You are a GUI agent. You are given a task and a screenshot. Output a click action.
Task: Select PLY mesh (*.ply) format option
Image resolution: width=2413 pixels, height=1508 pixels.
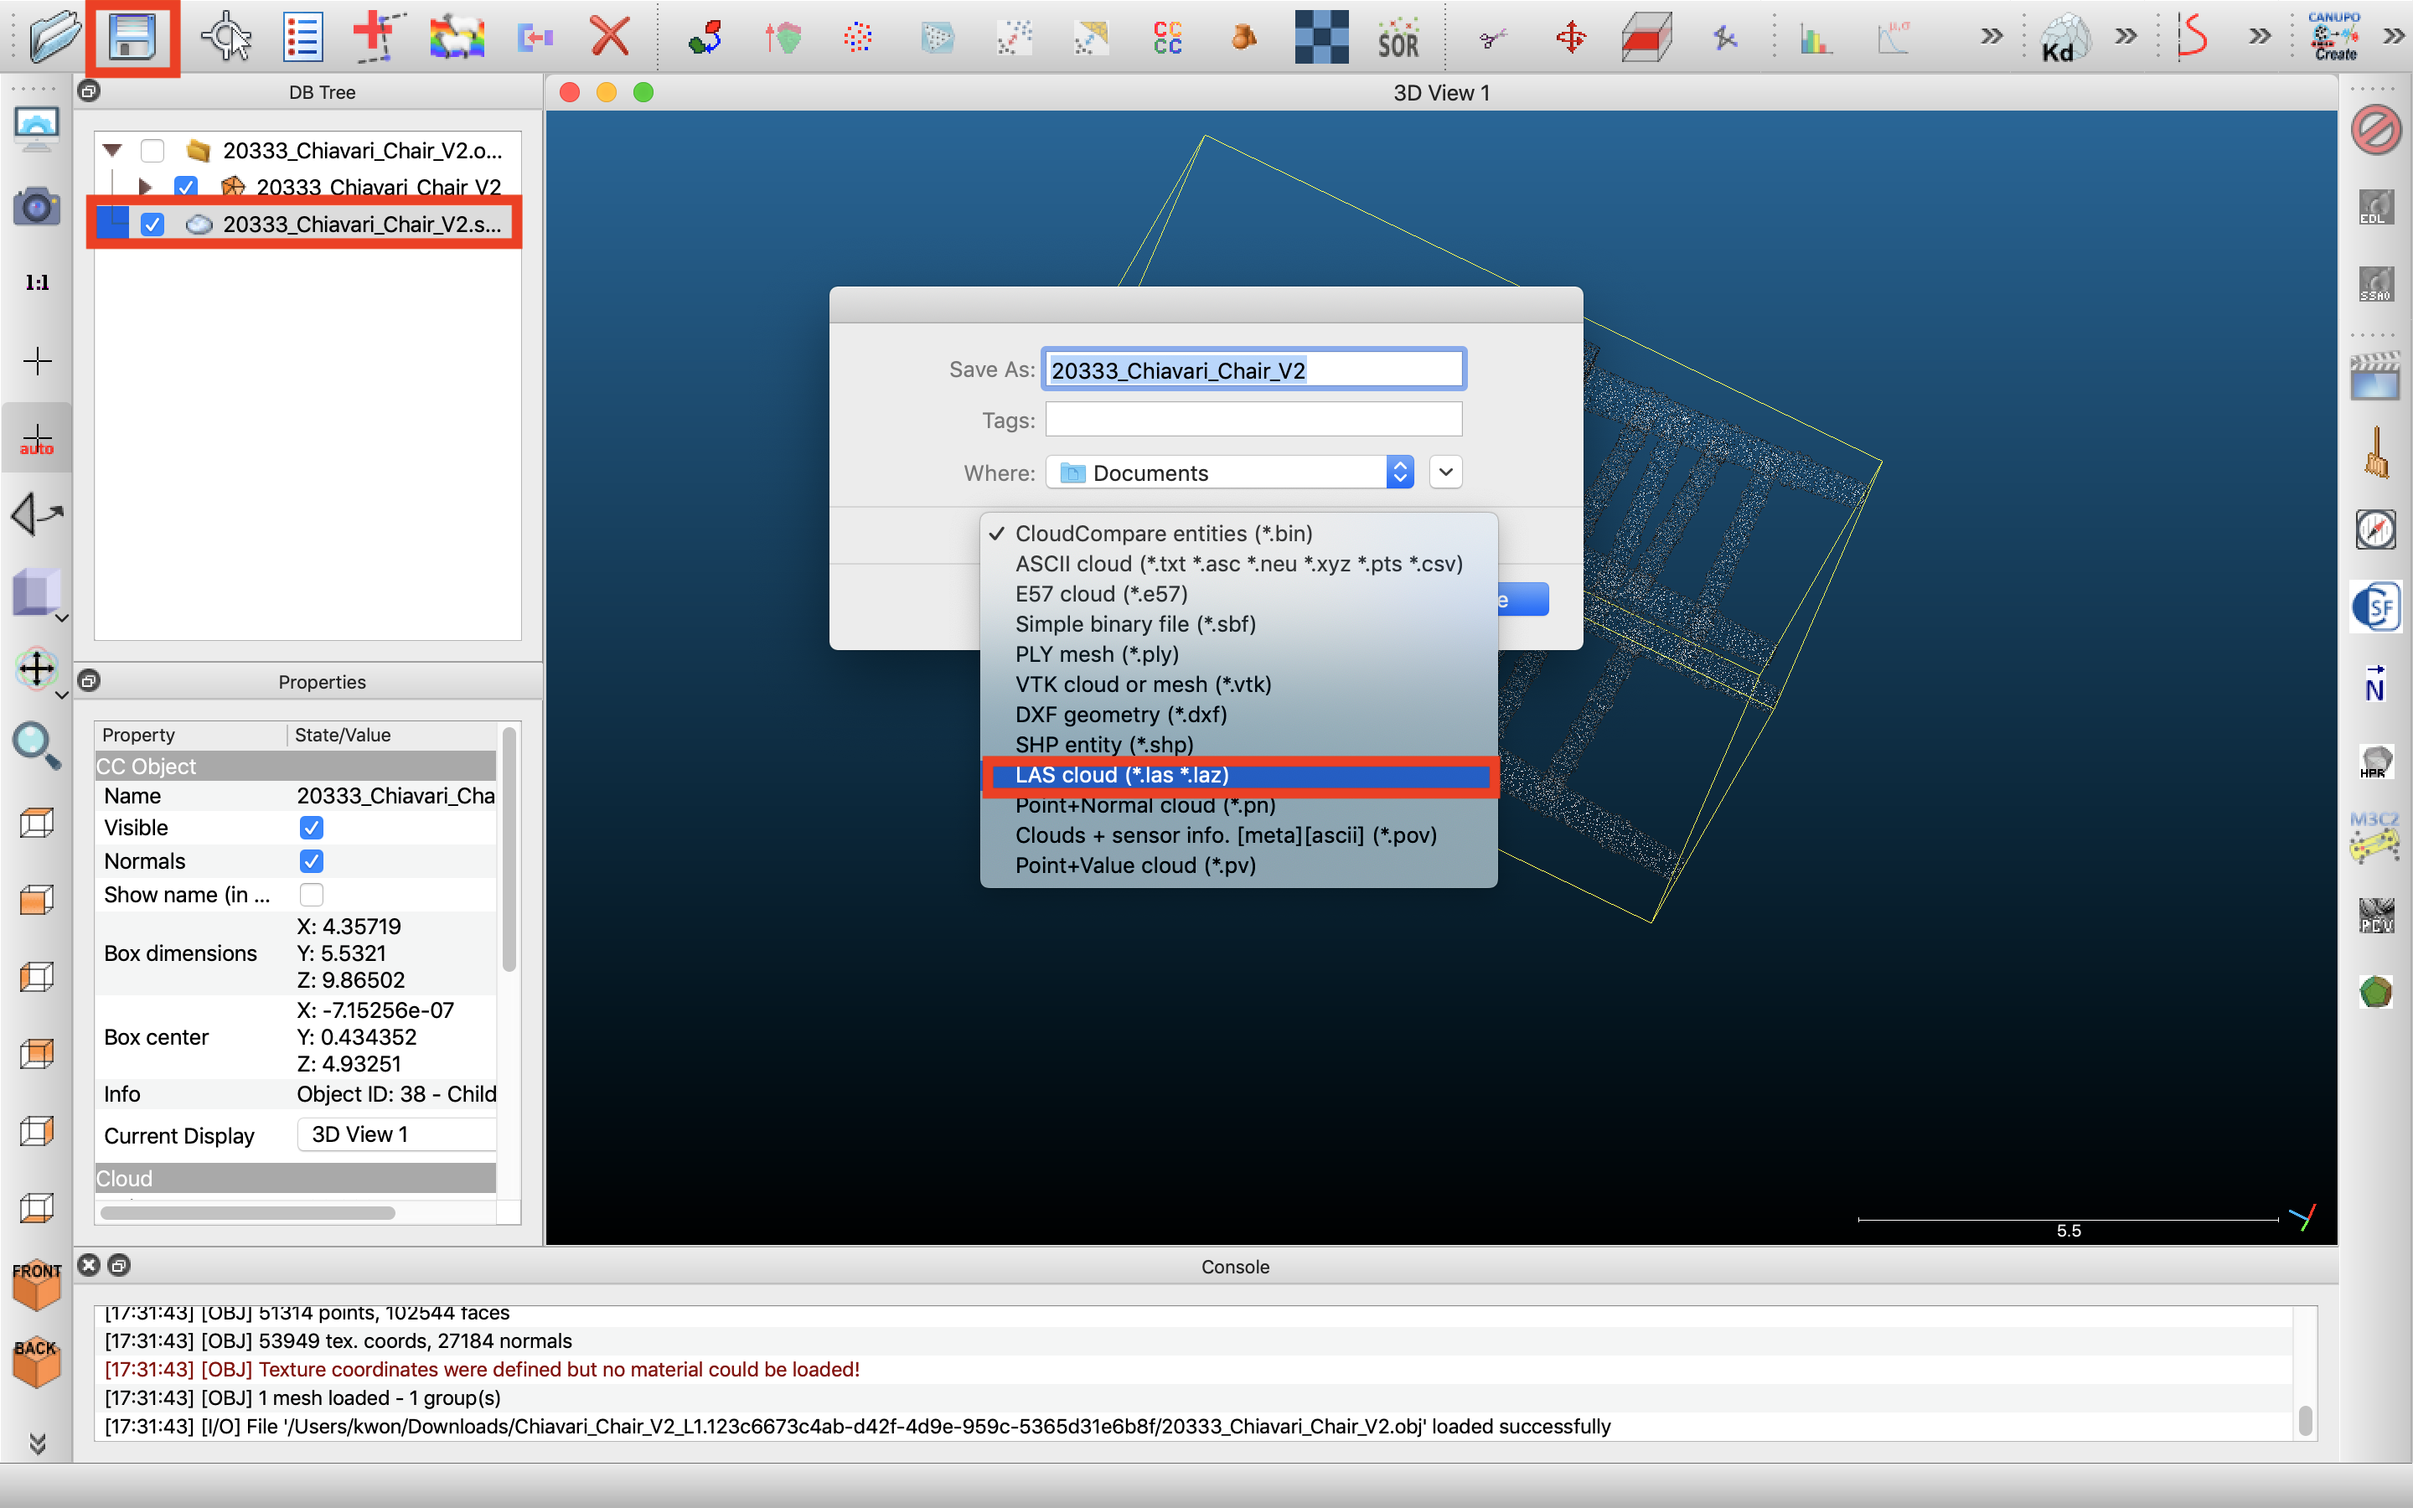(1097, 654)
